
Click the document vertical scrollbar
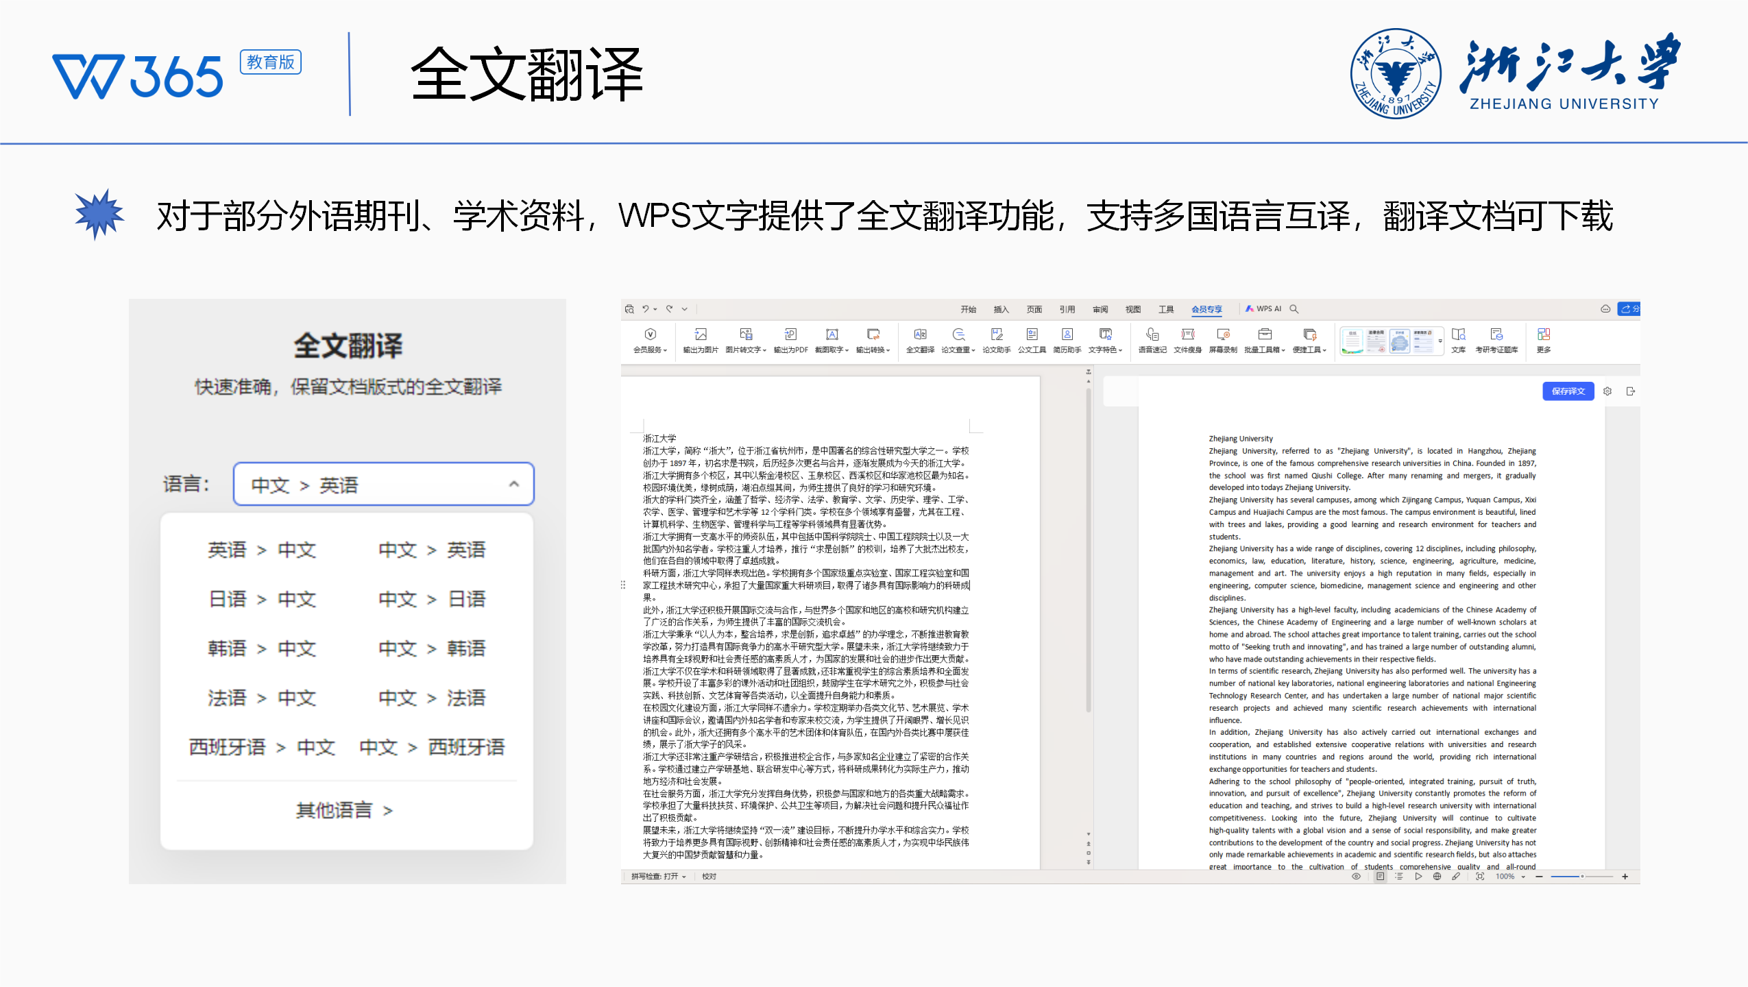tap(1088, 550)
